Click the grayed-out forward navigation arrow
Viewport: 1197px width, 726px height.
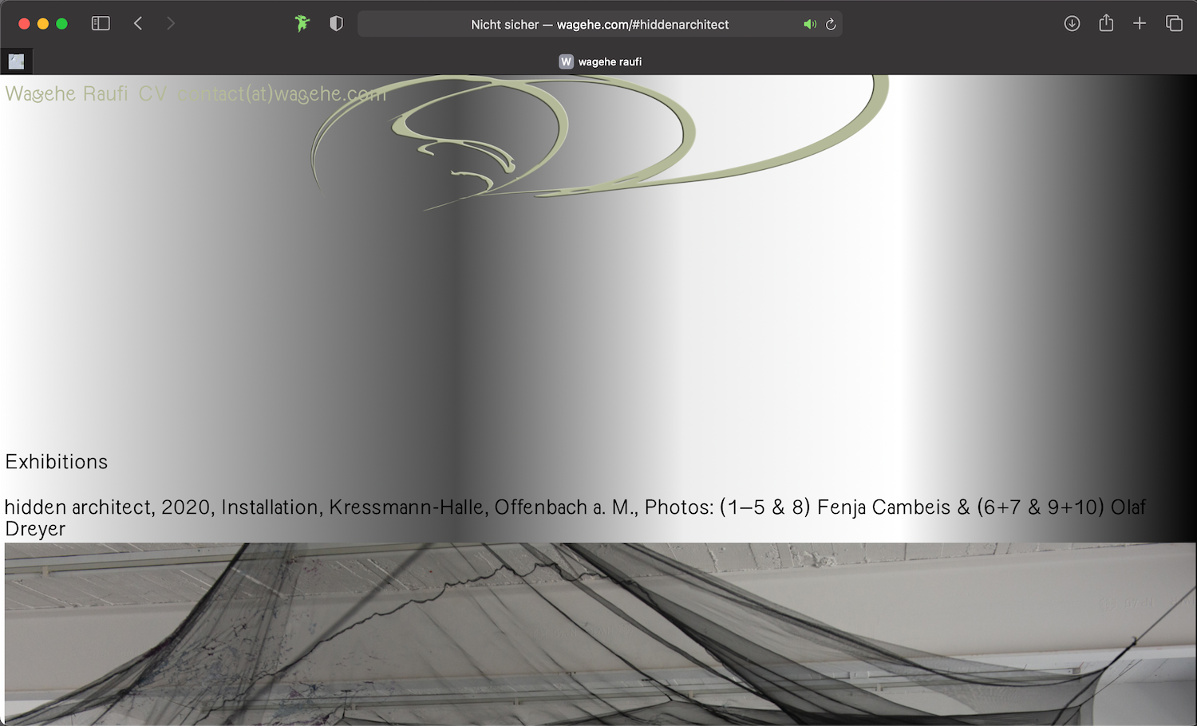[x=171, y=23]
